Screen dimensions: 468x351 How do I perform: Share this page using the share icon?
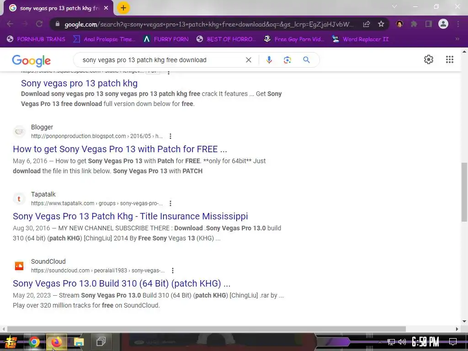[367, 24]
